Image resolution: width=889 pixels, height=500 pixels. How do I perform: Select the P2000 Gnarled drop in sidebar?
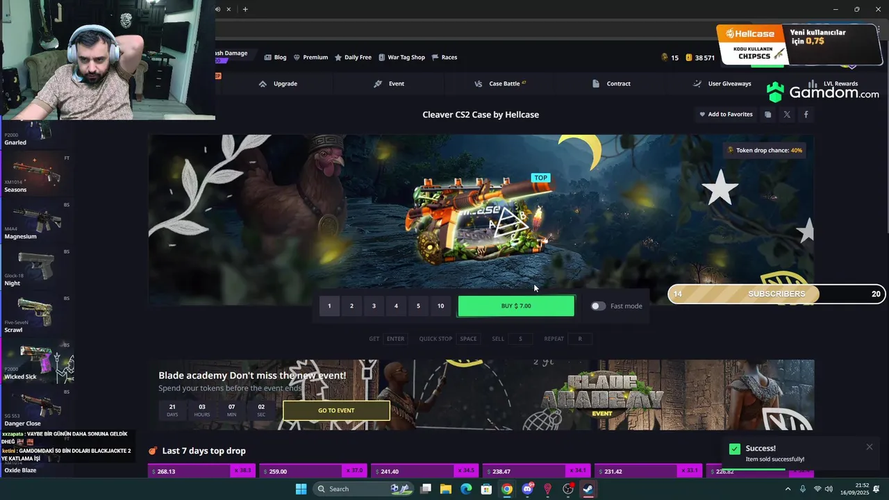37,134
